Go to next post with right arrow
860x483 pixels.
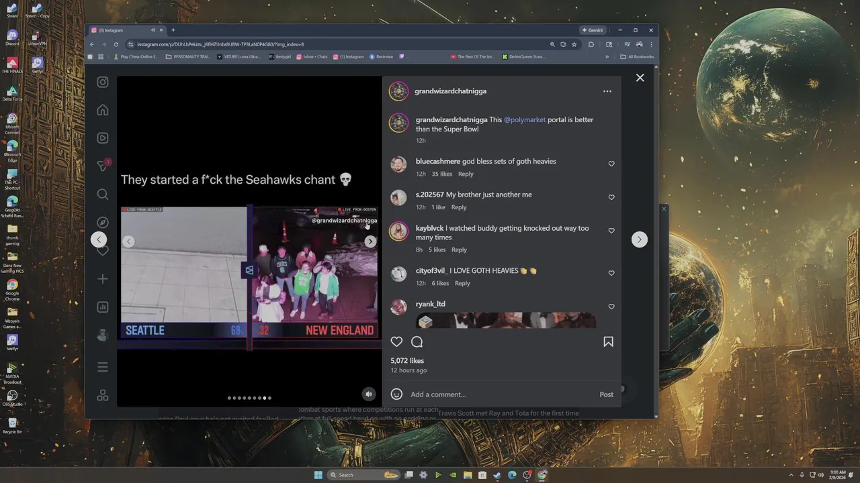(639, 239)
